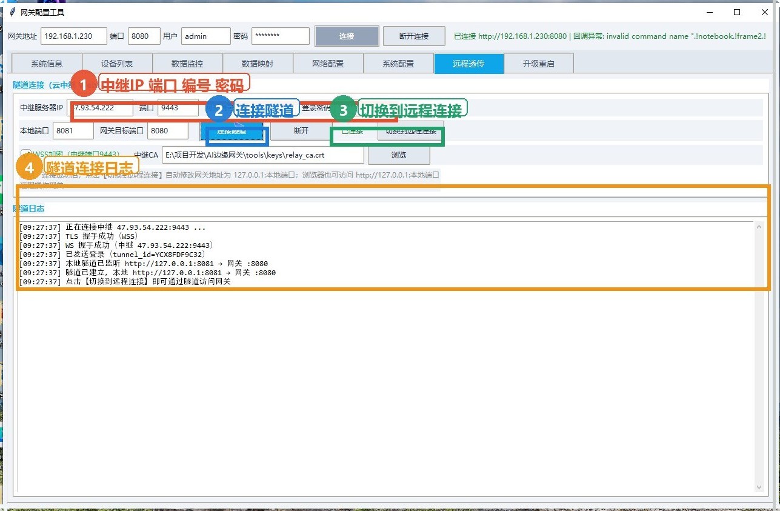Switch to the 设备列表 tab
Image resolution: width=780 pixels, height=511 pixels.
tap(117, 64)
